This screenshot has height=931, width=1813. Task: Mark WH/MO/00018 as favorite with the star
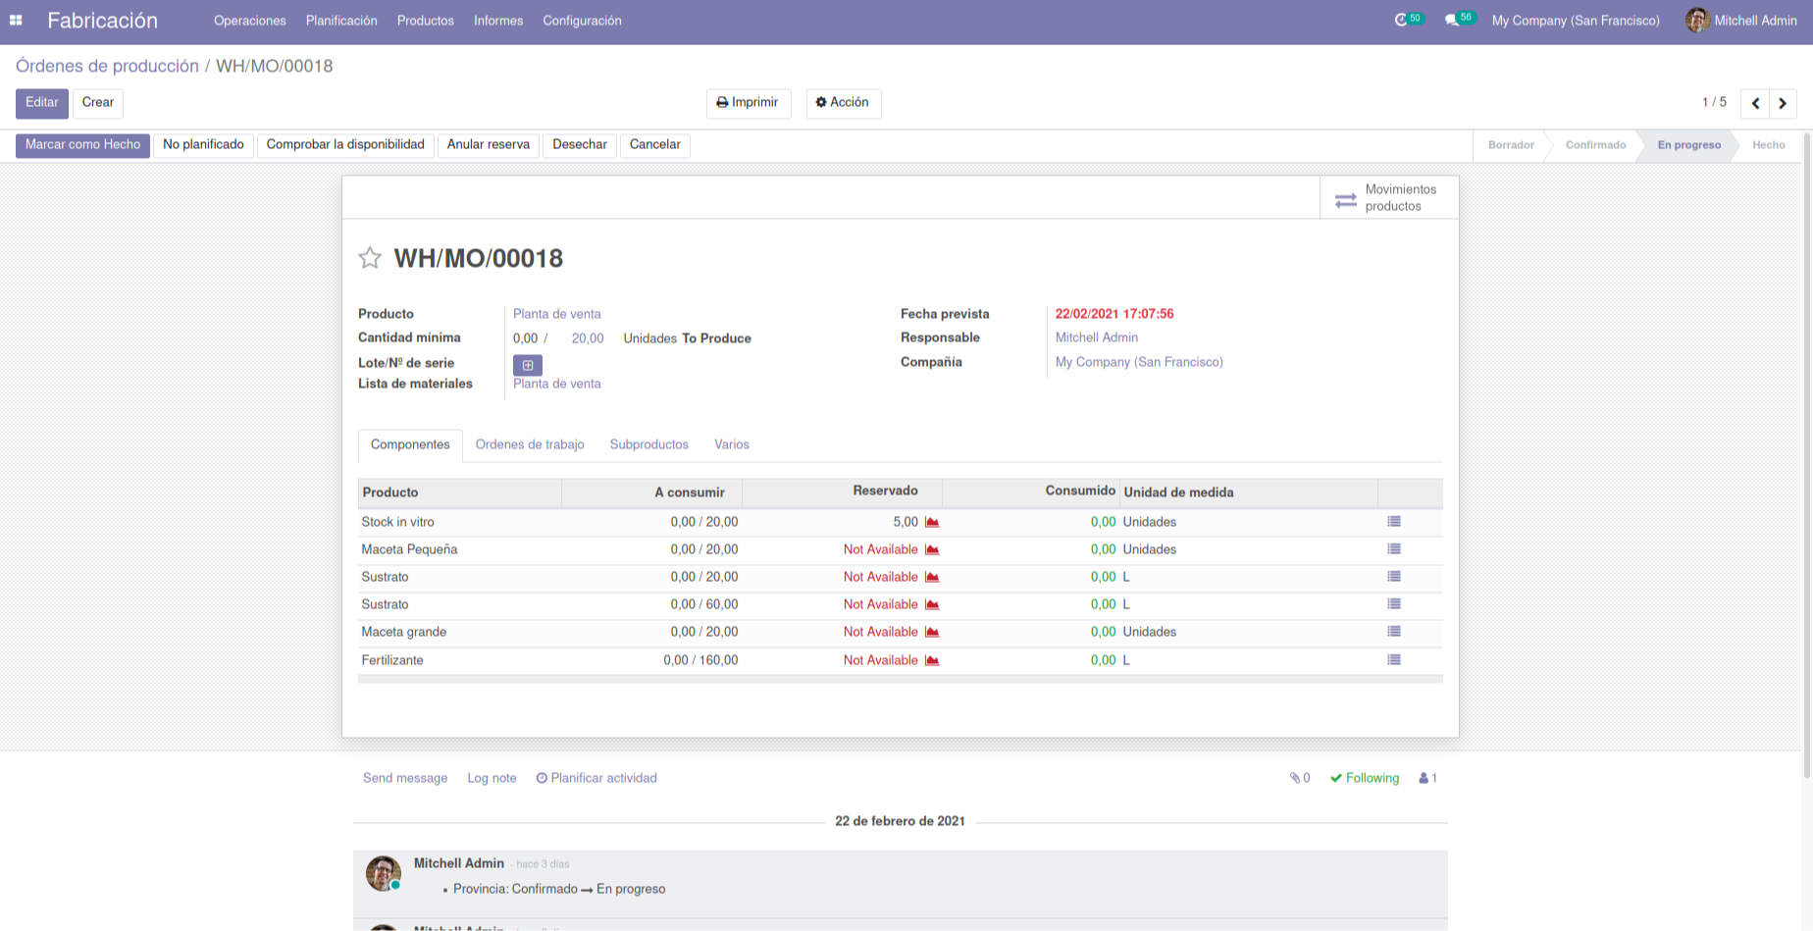pyautogui.click(x=370, y=258)
